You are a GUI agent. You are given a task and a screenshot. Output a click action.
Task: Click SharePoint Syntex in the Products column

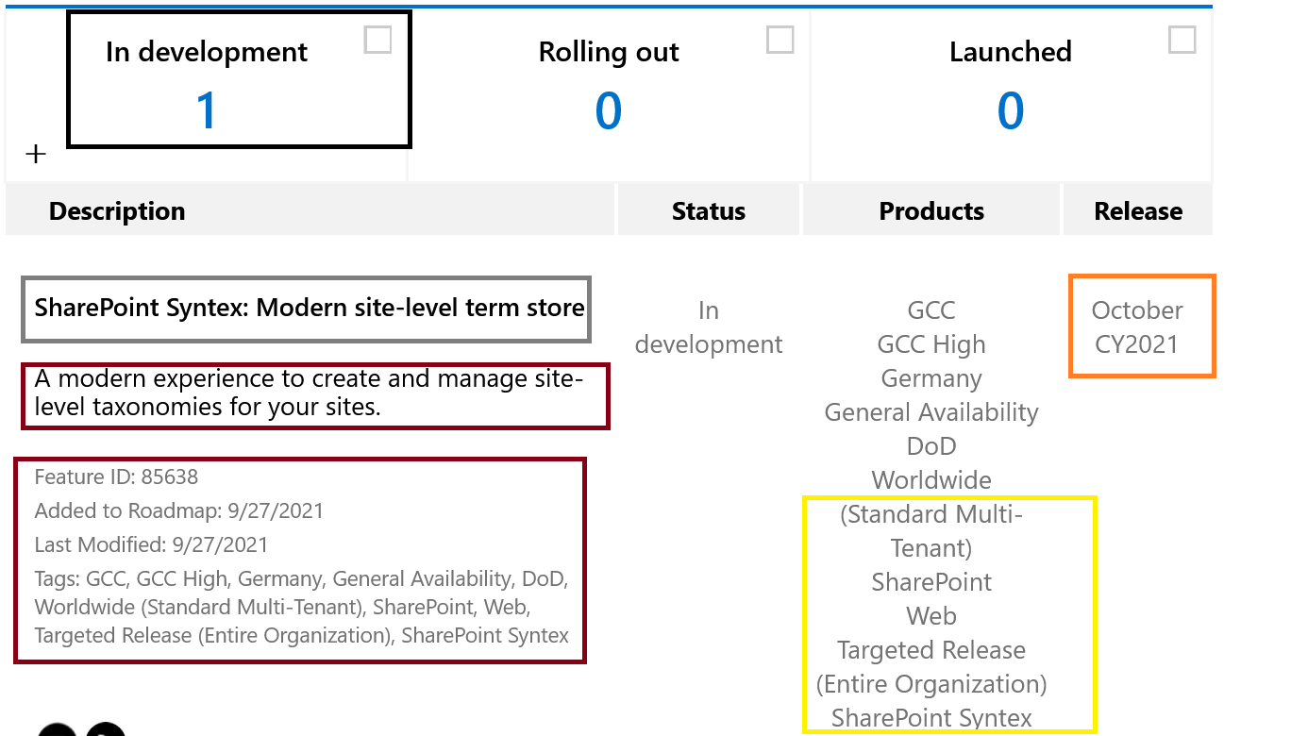point(931,718)
